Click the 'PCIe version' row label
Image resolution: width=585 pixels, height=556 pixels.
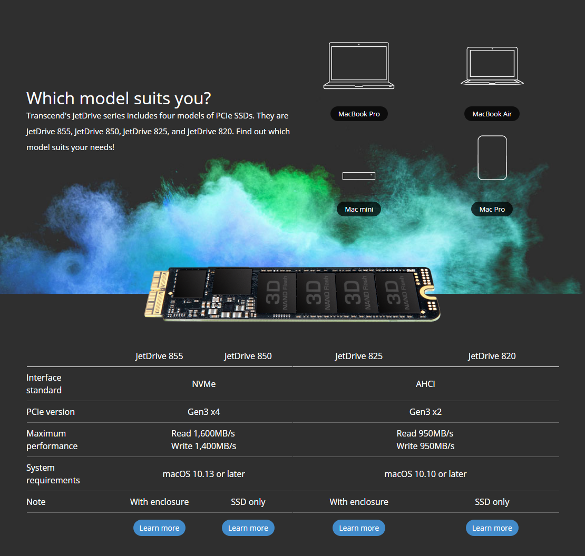click(x=51, y=412)
